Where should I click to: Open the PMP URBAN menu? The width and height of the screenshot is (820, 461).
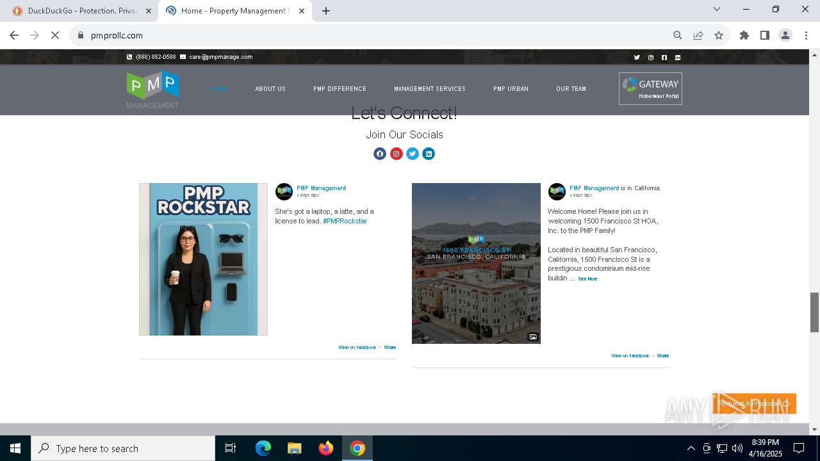coord(511,89)
